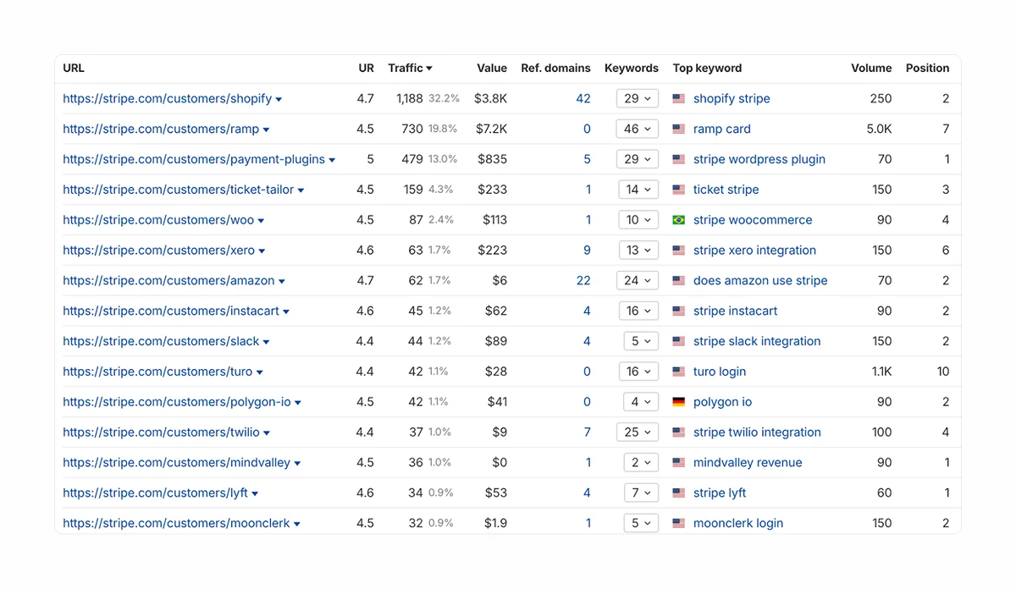1016x589 pixels.
Task: Click the German flag beside polygon io
Action: (678, 402)
